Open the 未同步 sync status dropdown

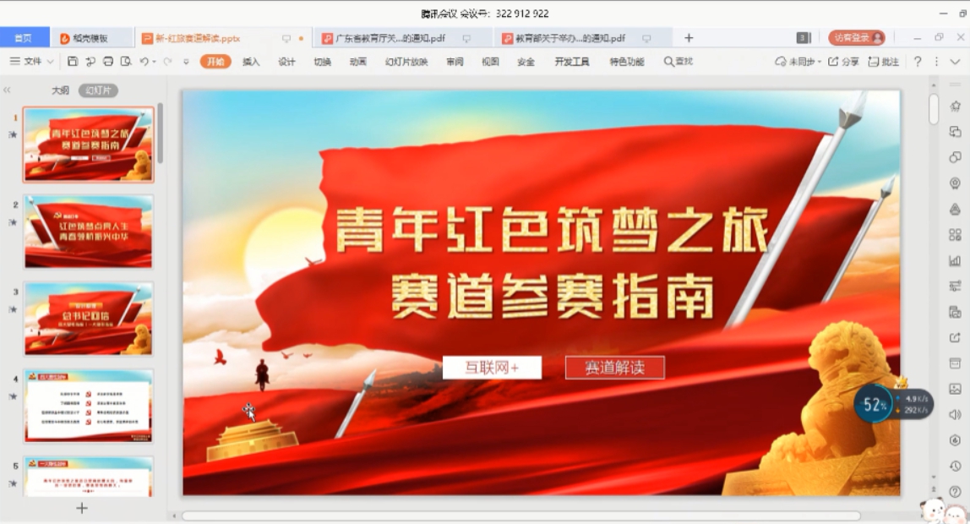pos(798,61)
